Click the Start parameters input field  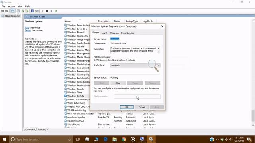pyautogui.click(x=137, y=96)
